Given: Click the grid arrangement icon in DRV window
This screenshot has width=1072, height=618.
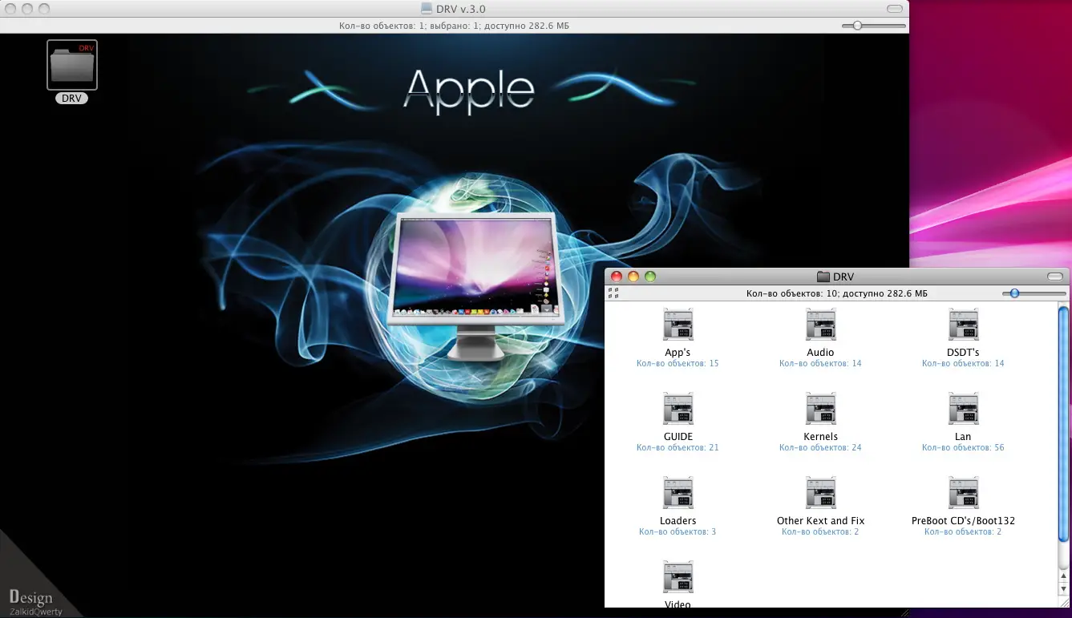Looking at the screenshot, I should tap(613, 293).
